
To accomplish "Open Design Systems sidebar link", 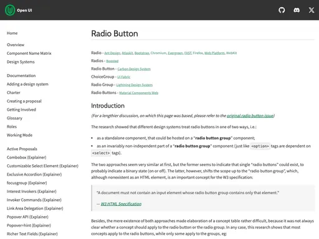I will click(x=21, y=62).
